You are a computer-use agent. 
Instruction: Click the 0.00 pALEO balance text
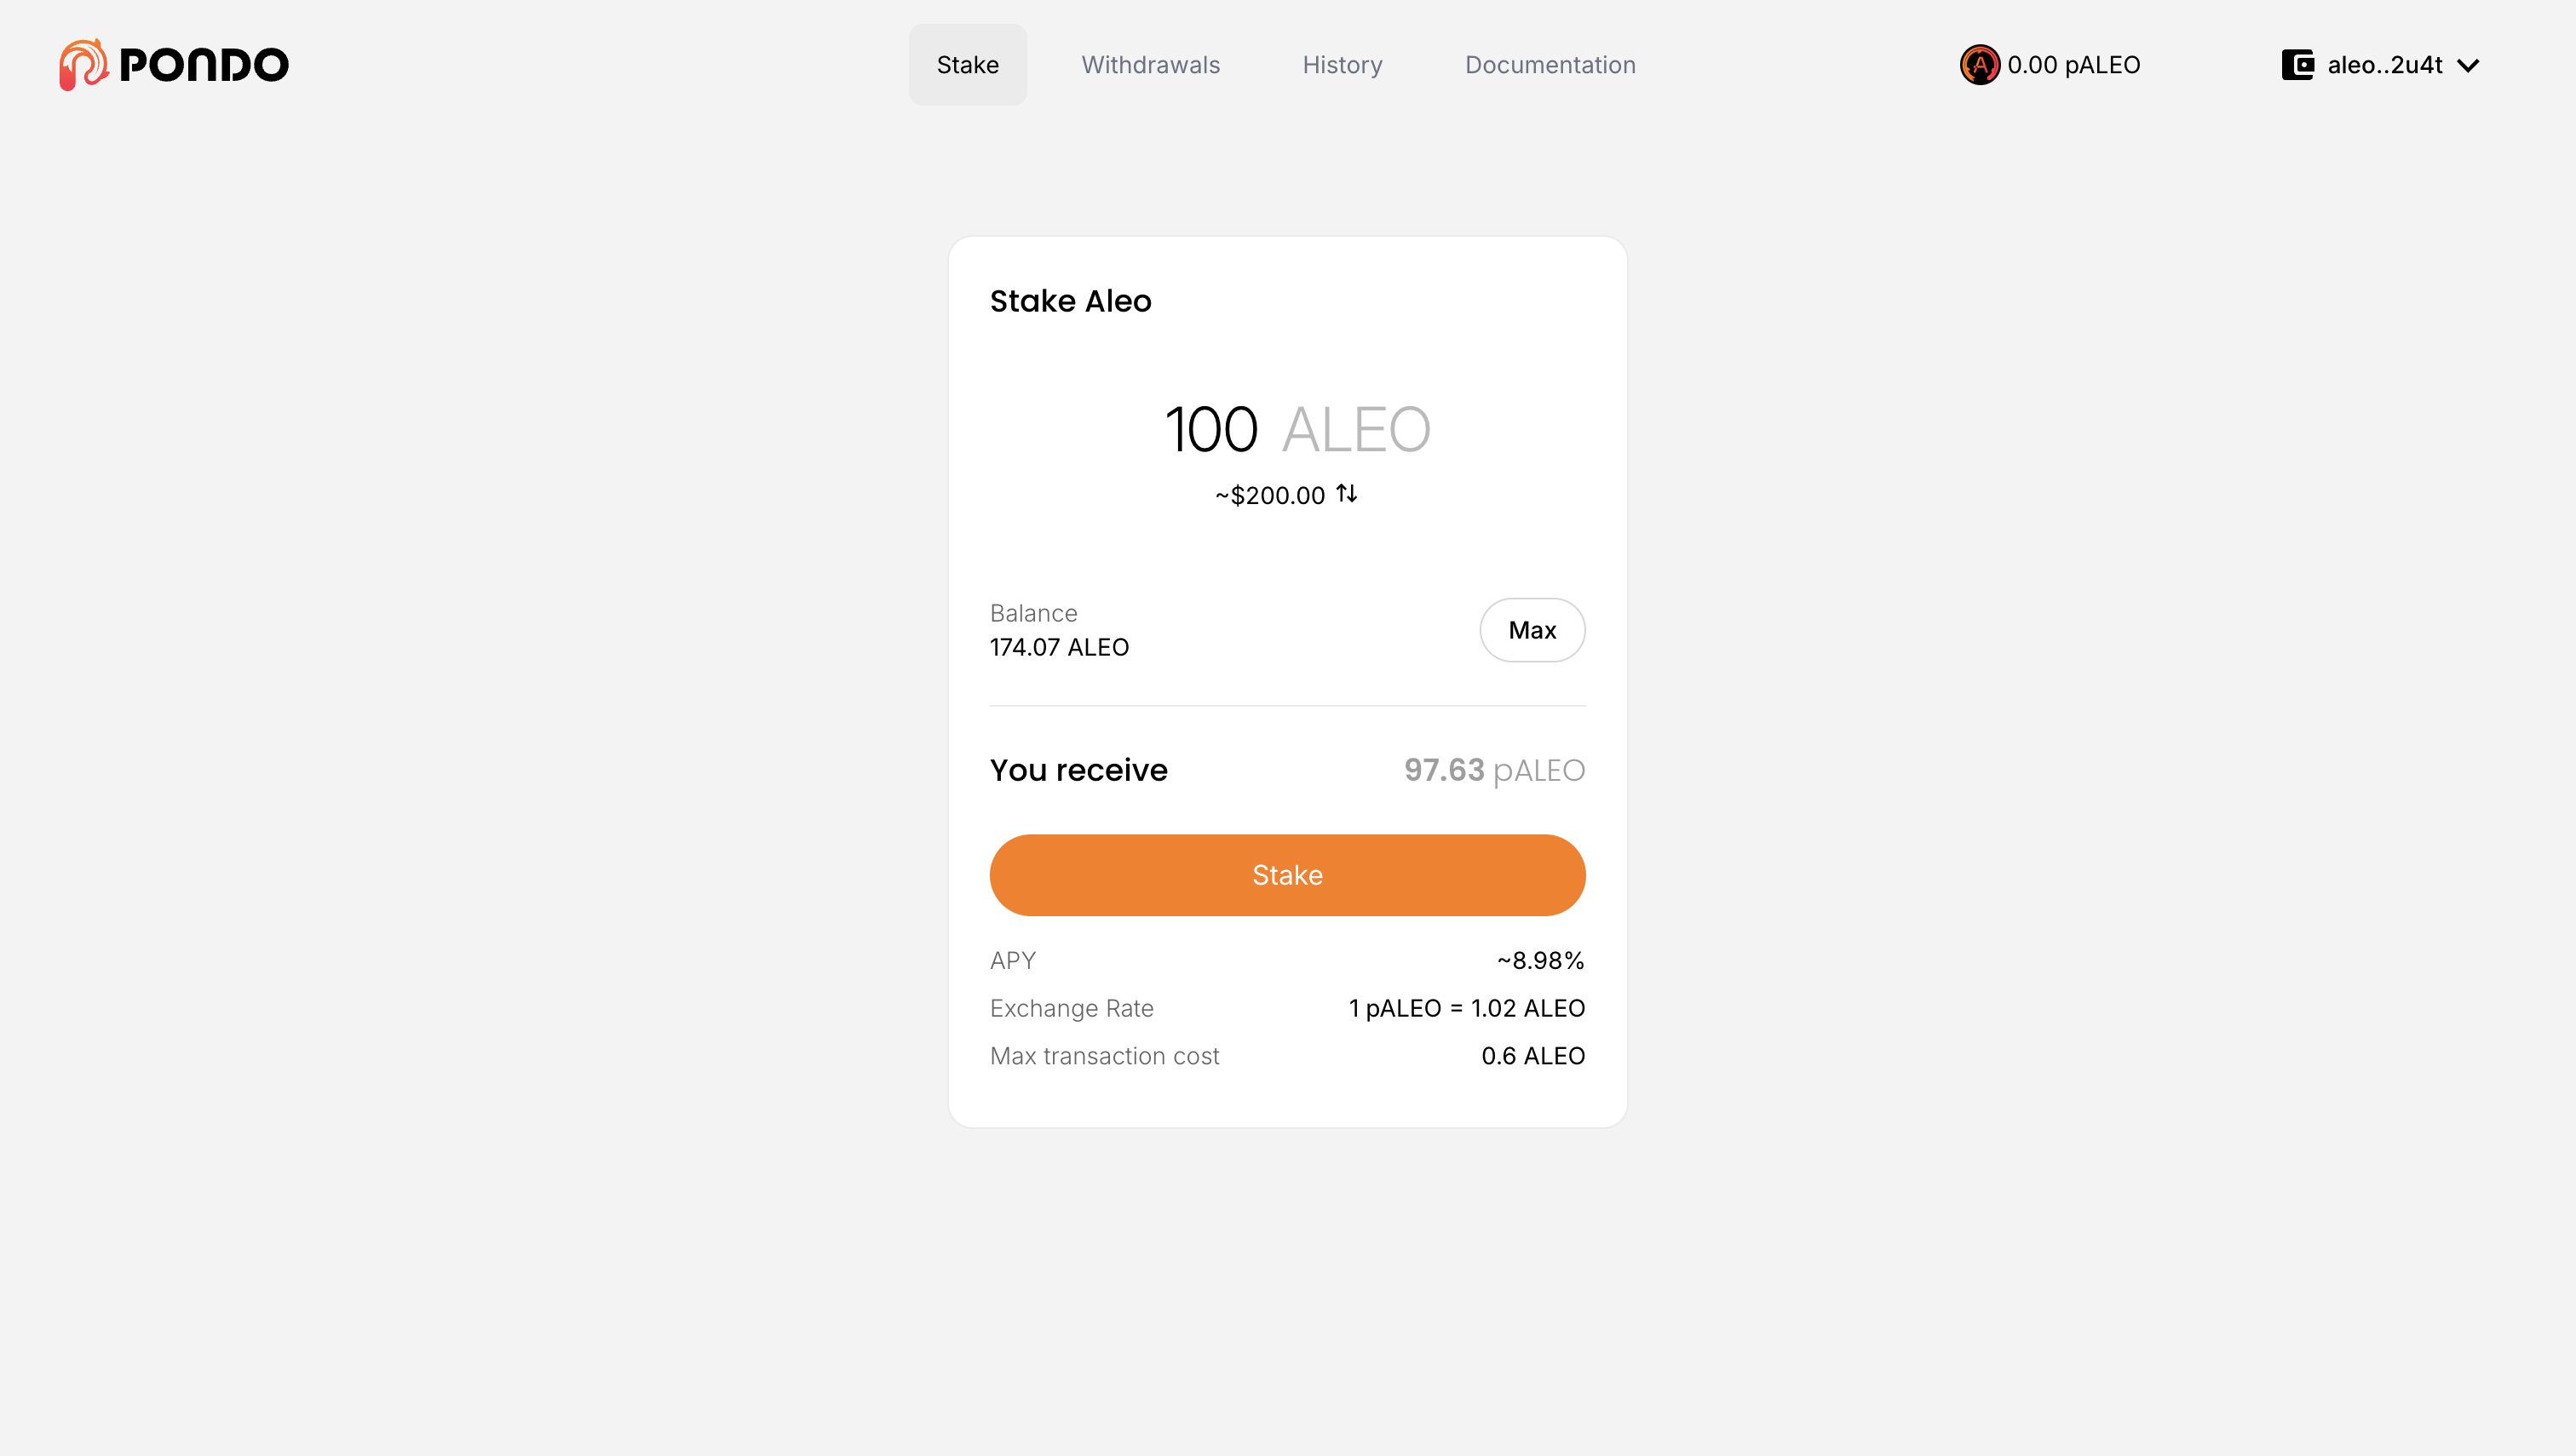tap(2073, 65)
